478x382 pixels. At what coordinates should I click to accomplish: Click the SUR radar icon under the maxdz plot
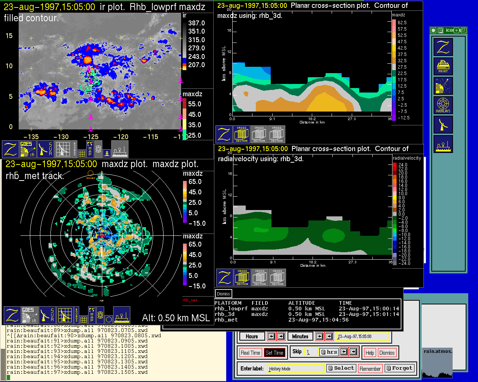47,315
